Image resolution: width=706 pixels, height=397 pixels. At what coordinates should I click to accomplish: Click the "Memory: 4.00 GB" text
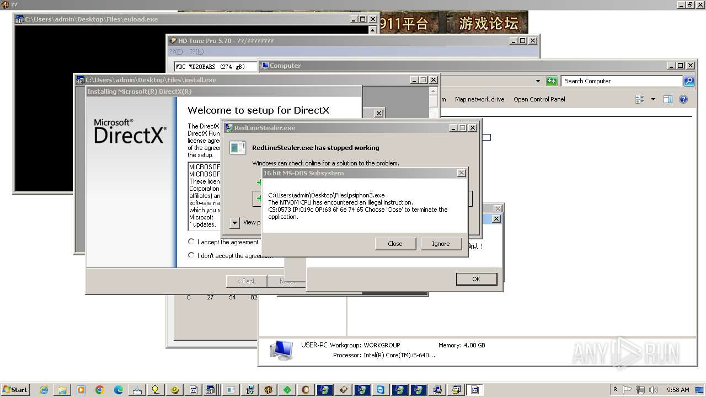tap(462, 345)
